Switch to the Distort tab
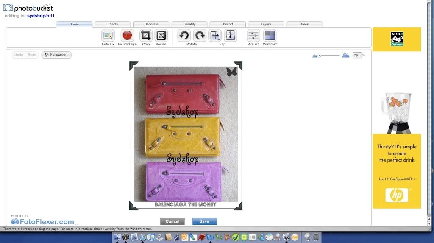The height and width of the screenshot is (243, 434). (228, 24)
